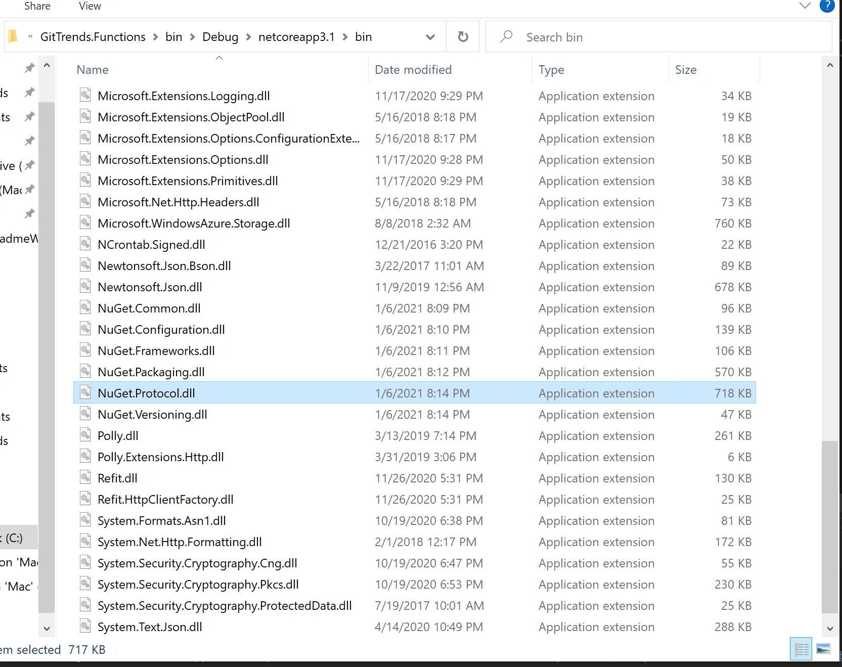Switch to Large icons view layout
The width and height of the screenshot is (842, 667).
point(823,649)
